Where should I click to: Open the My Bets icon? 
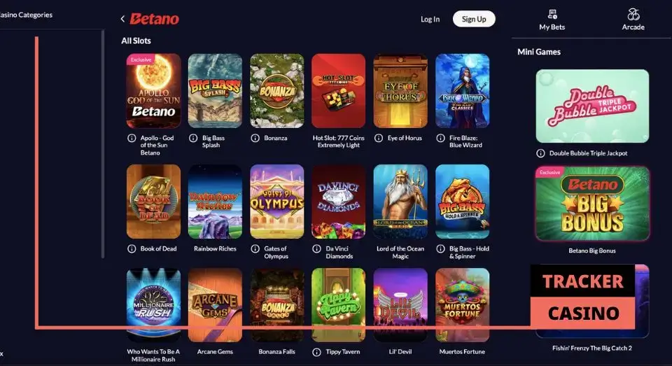[552, 15]
